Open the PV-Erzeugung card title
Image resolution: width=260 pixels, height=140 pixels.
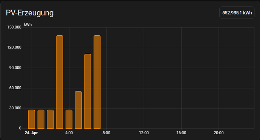point(30,13)
